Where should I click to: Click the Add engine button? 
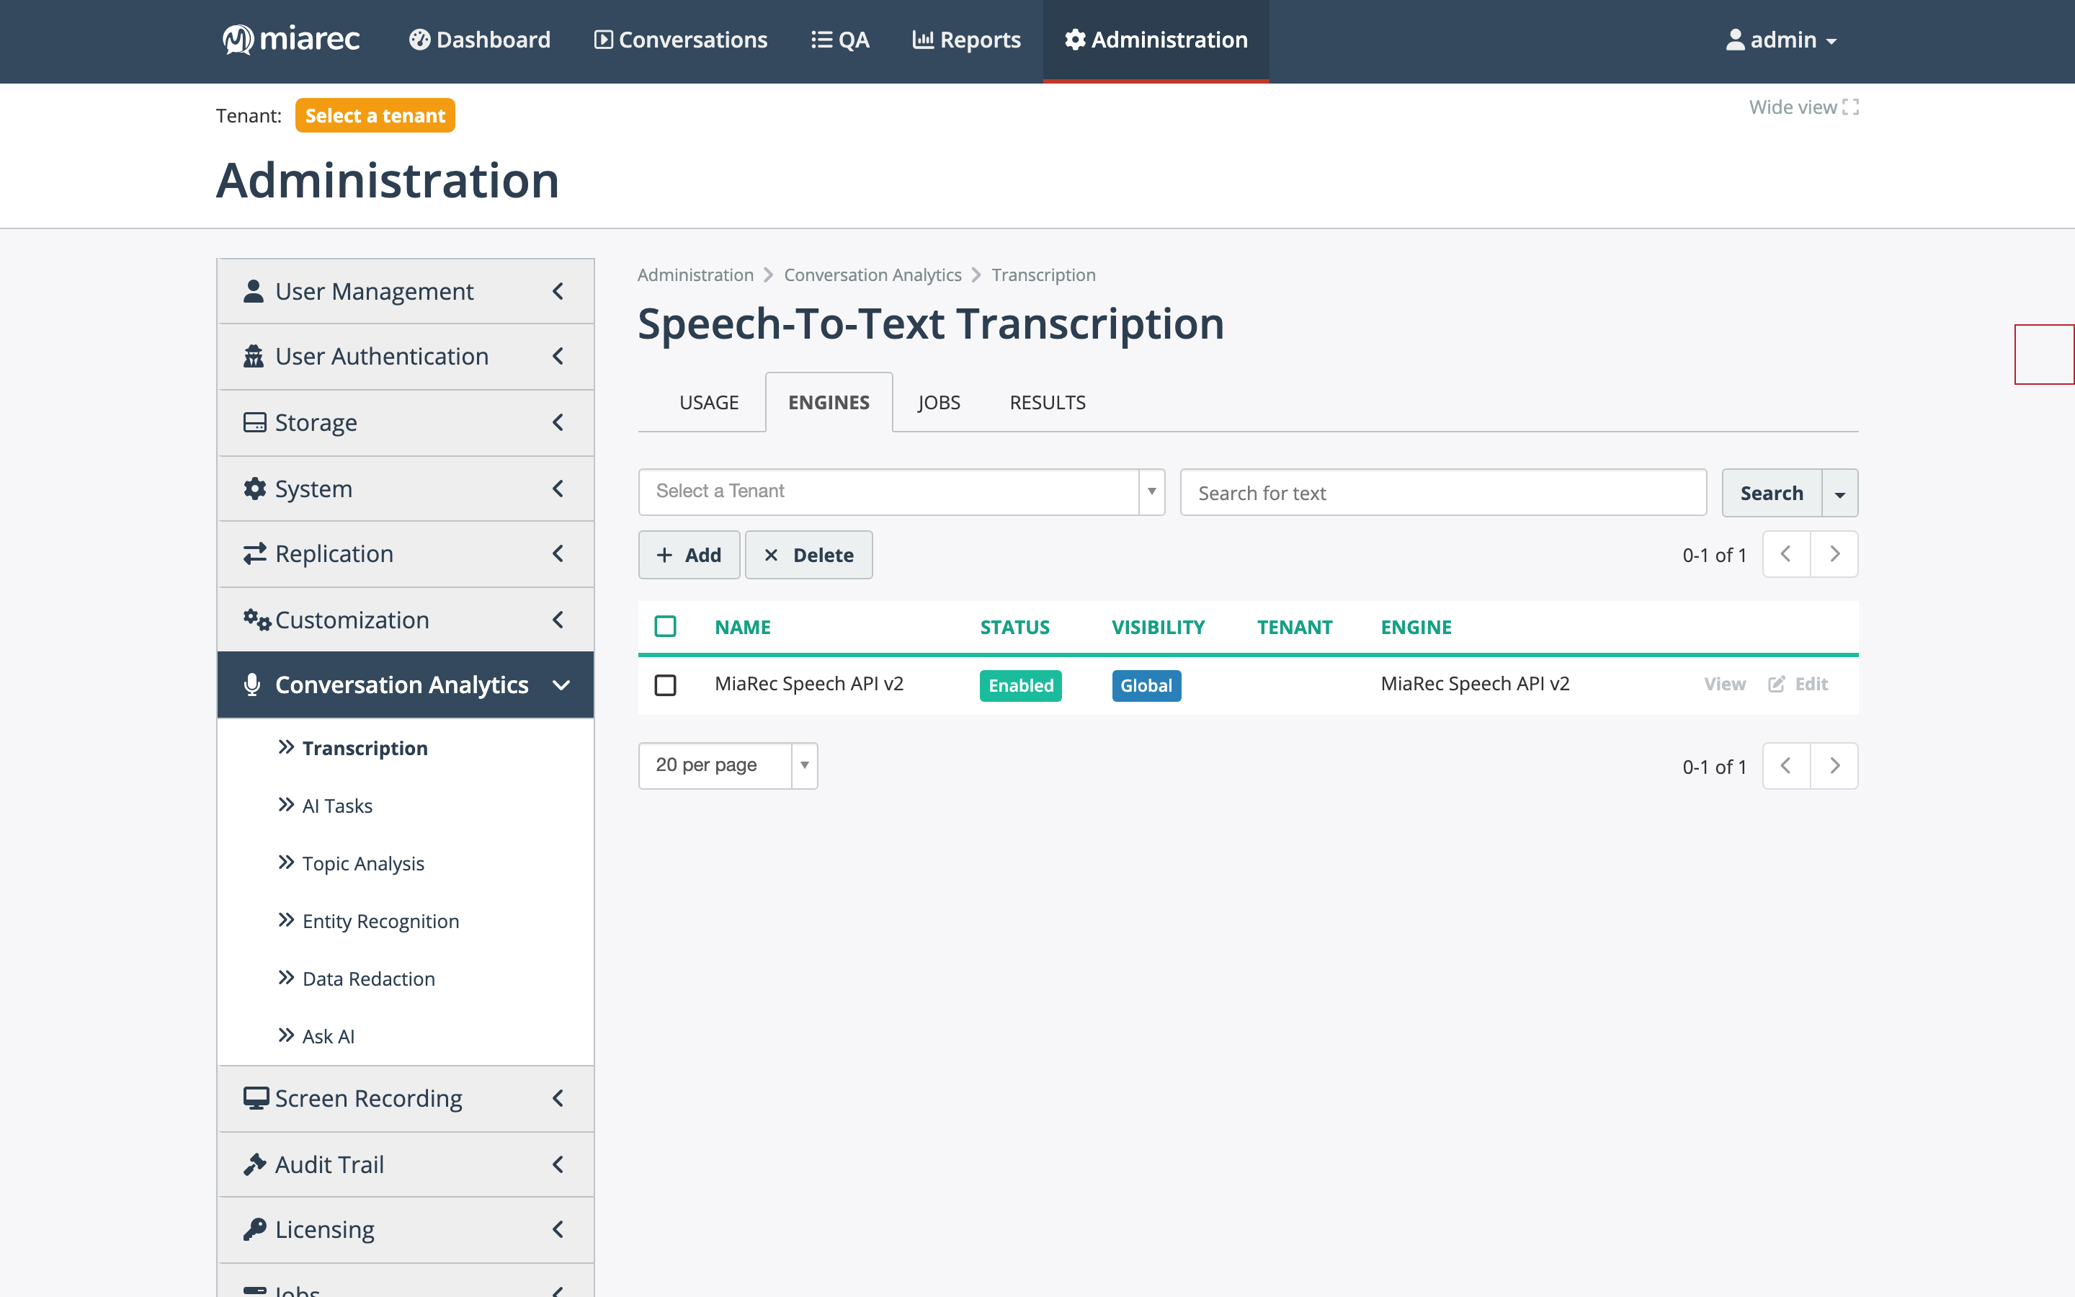689,555
